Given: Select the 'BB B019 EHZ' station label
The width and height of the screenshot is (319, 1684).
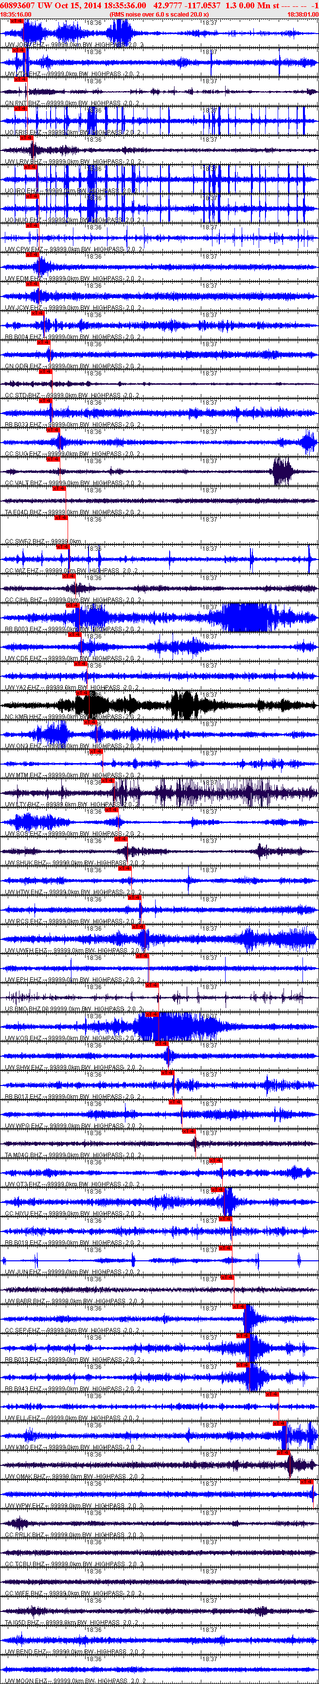Looking at the screenshot, I should pyautogui.click(x=23, y=1243).
